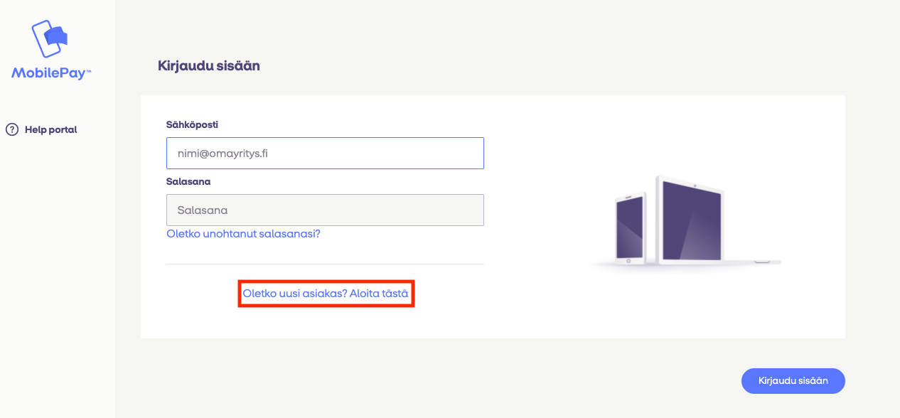
Task: Click the Salasana field label
Action: pos(188,181)
